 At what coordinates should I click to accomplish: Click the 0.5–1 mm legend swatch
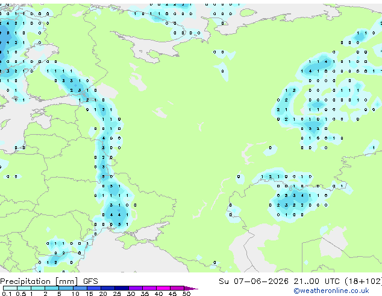click(24, 288)
